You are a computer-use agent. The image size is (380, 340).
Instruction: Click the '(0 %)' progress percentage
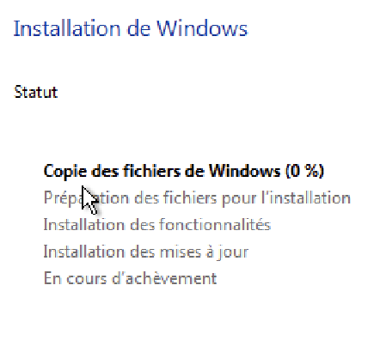pos(304,171)
